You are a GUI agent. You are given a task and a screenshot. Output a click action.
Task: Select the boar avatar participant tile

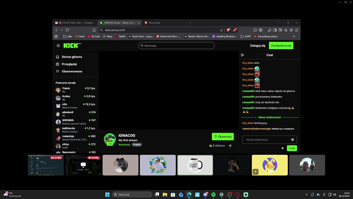(121, 165)
